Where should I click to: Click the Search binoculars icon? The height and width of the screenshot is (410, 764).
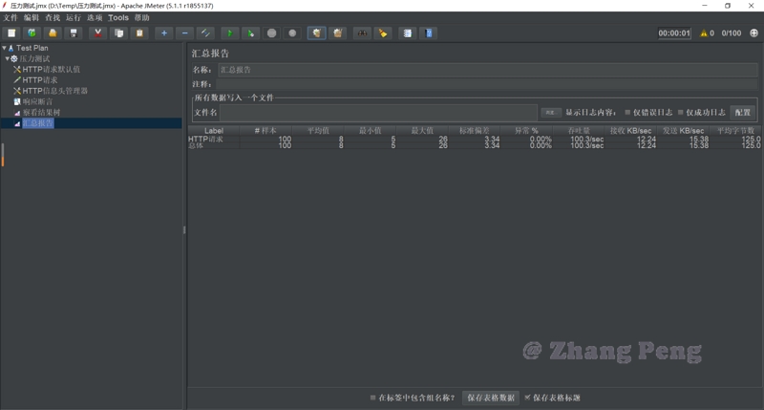click(362, 33)
